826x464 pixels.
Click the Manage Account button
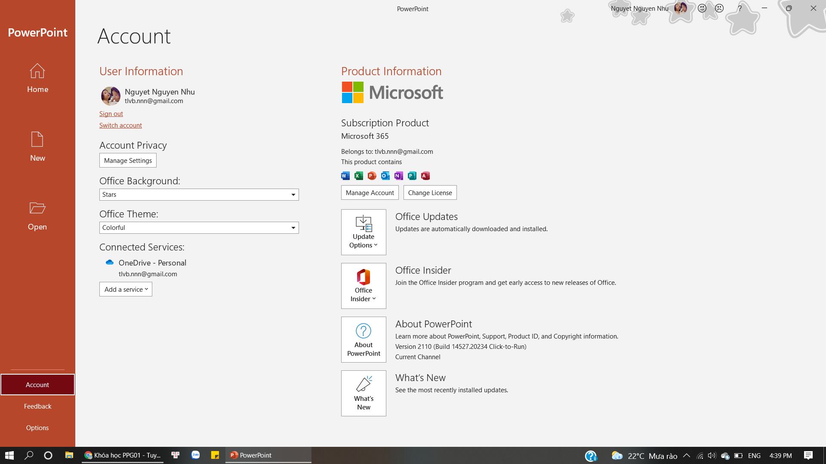coord(370,192)
